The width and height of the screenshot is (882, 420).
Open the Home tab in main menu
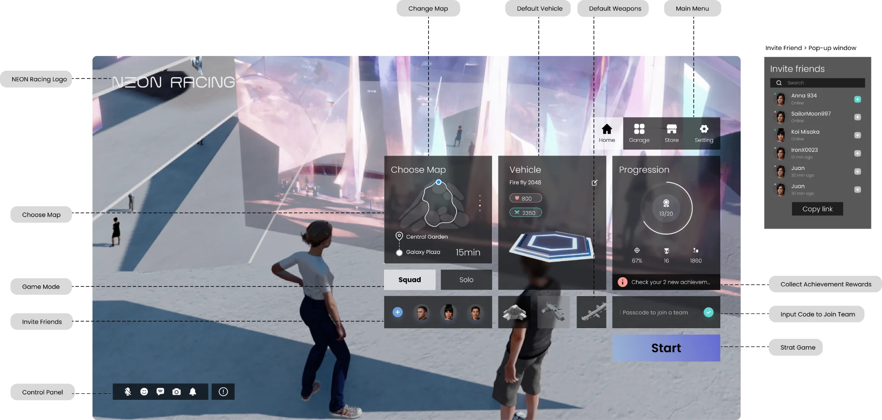coord(607,133)
